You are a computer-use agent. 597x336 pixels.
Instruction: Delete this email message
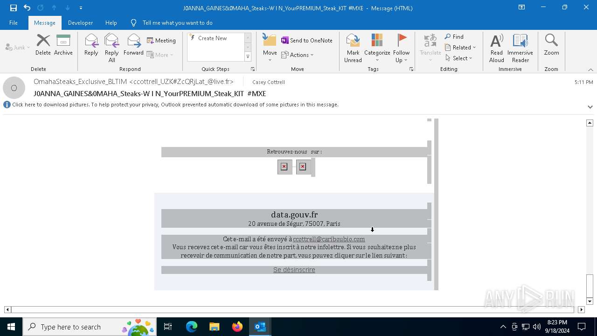pos(43,45)
